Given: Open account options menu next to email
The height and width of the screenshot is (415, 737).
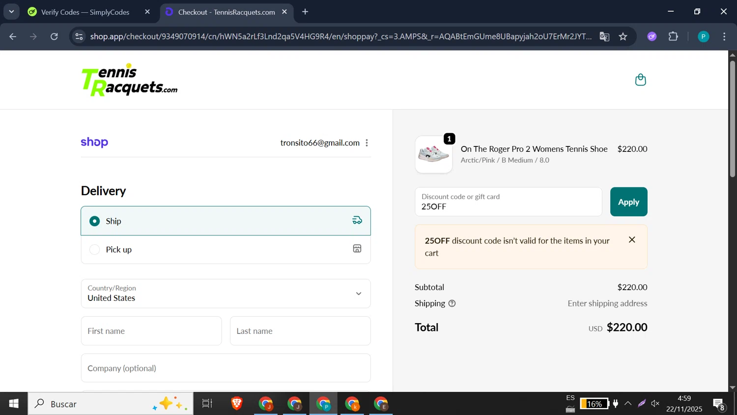Looking at the screenshot, I should pos(367,143).
